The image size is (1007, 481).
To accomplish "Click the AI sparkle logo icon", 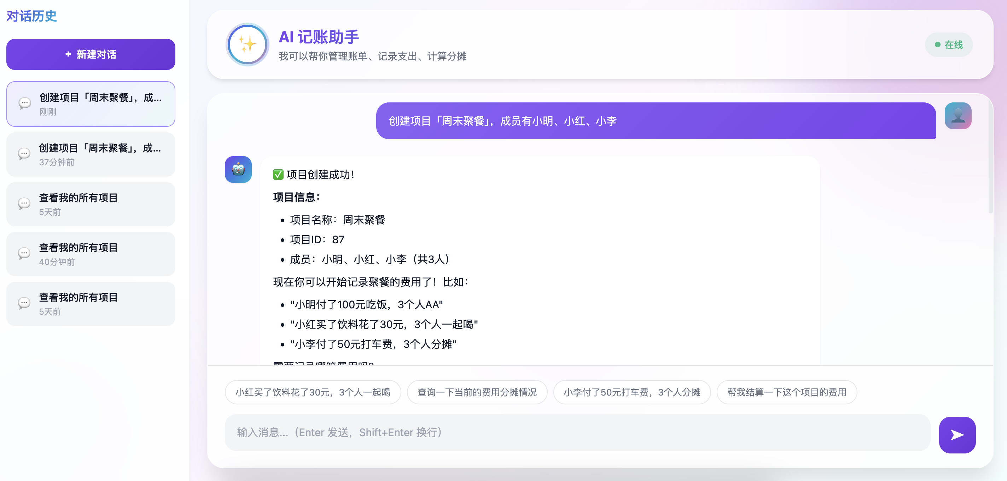I will coord(247,44).
